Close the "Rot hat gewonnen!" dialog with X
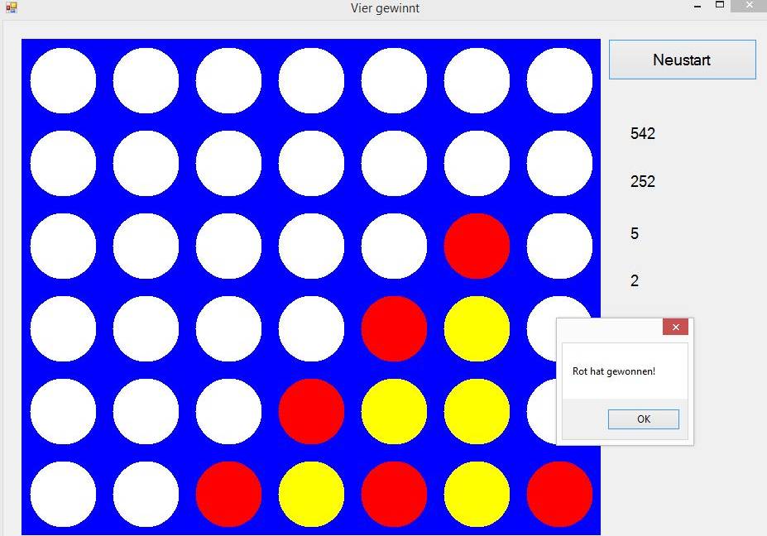Viewport: 767px width, 536px height. pos(675,328)
